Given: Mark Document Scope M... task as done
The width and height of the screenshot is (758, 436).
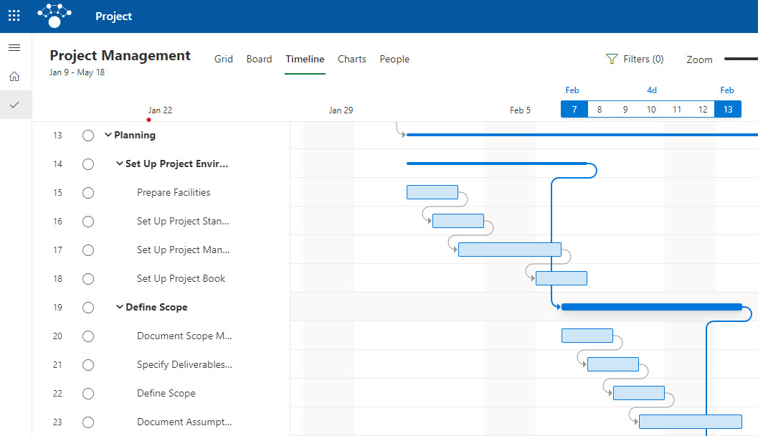Looking at the screenshot, I should pyautogui.click(x=88, y=336).
